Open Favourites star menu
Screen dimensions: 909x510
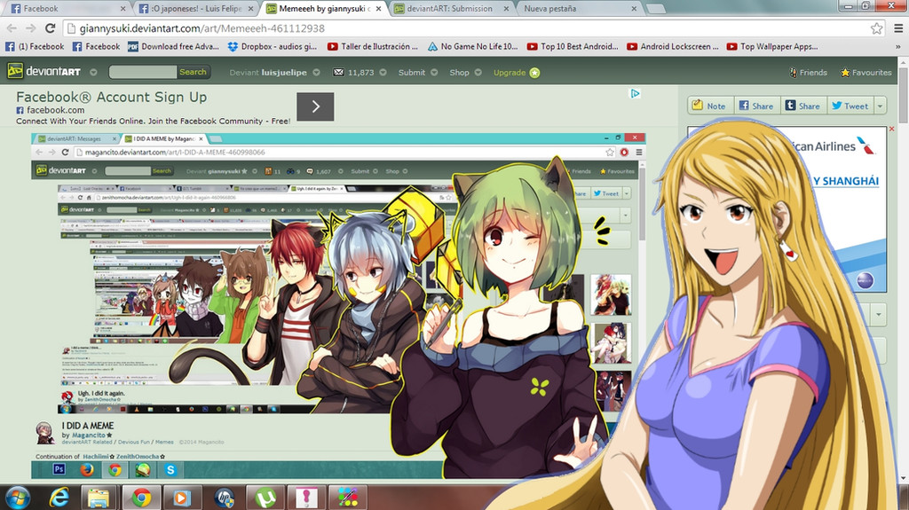tap(866, 73)
